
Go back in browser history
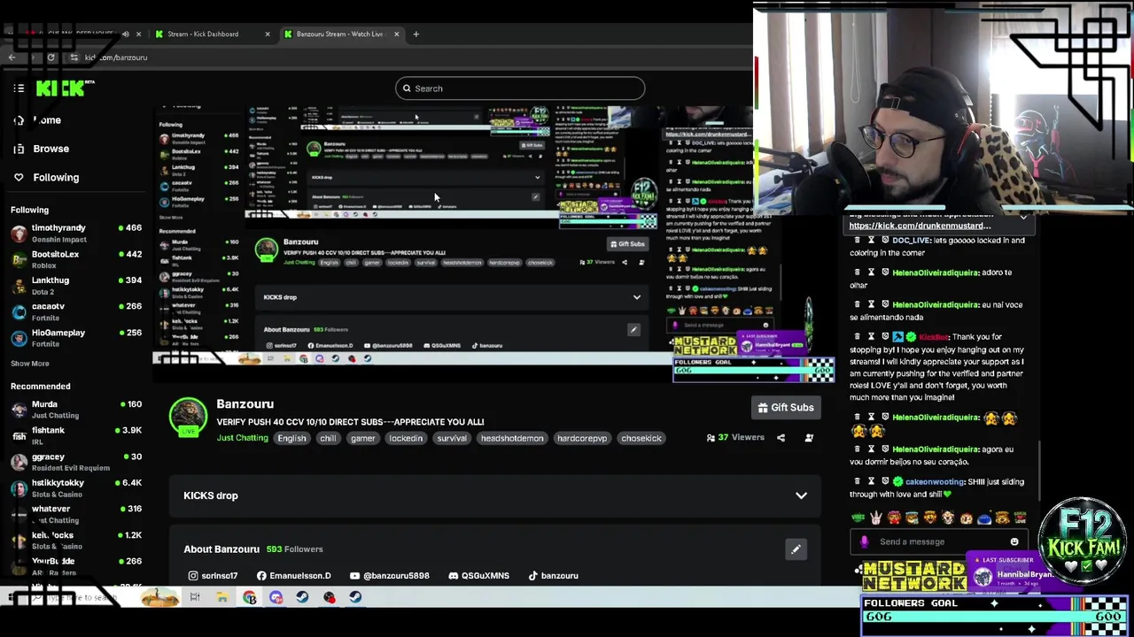coord(12,58)
